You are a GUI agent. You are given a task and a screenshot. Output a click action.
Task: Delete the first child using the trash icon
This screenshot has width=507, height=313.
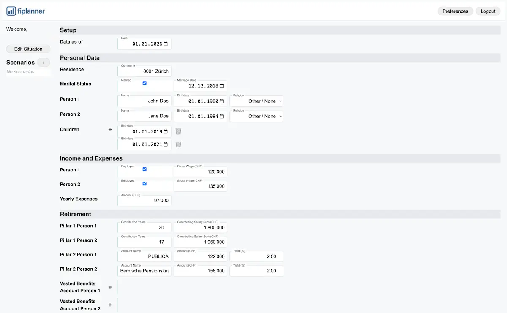click(x=178, y=131)
